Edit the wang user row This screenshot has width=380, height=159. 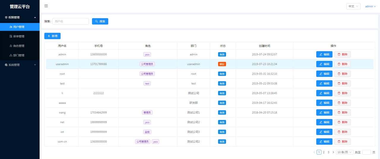pyautogui.click(x=324, y=112)
